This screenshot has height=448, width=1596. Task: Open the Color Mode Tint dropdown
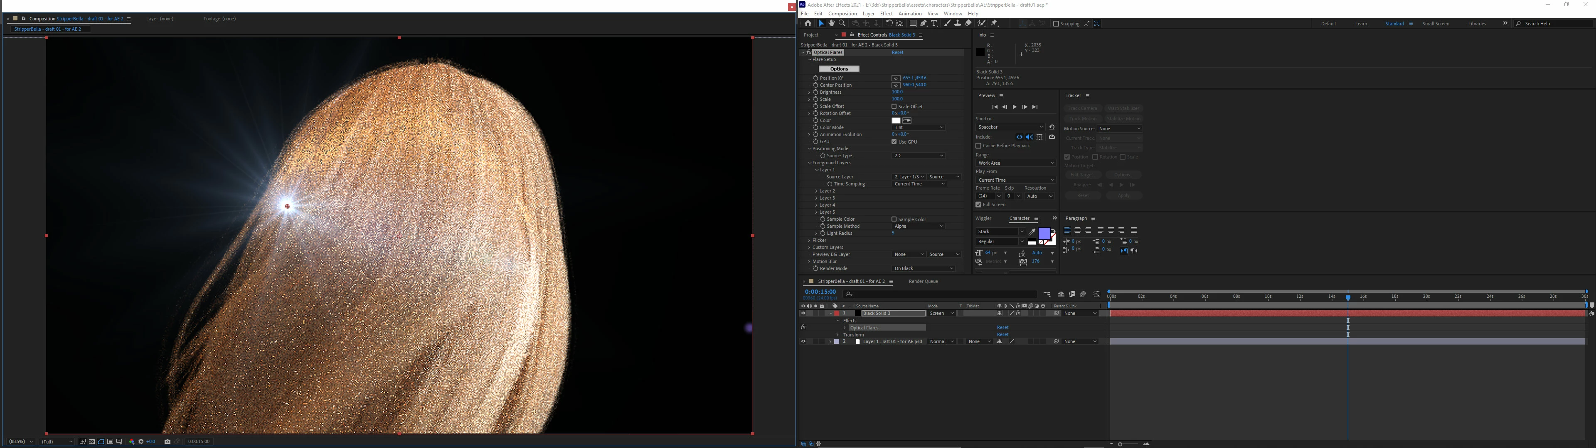tap(919, 127)
